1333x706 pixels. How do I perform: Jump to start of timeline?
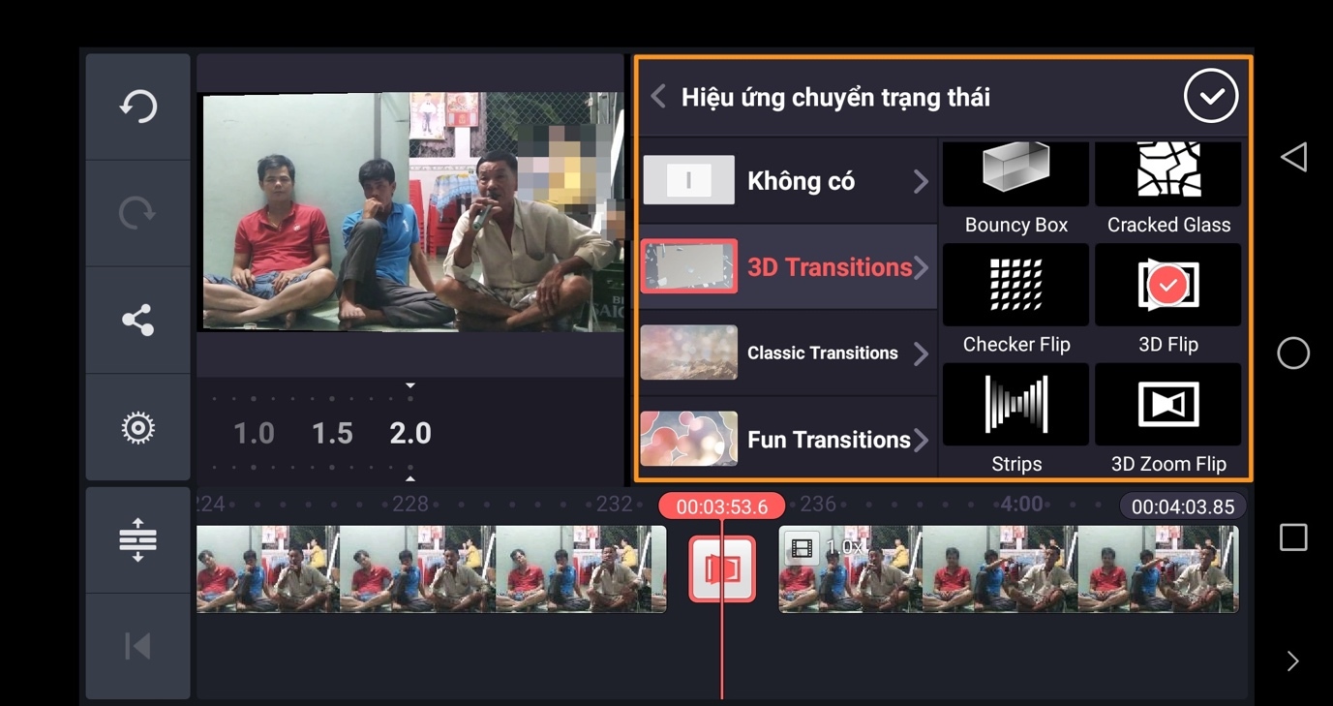(137, 646)
